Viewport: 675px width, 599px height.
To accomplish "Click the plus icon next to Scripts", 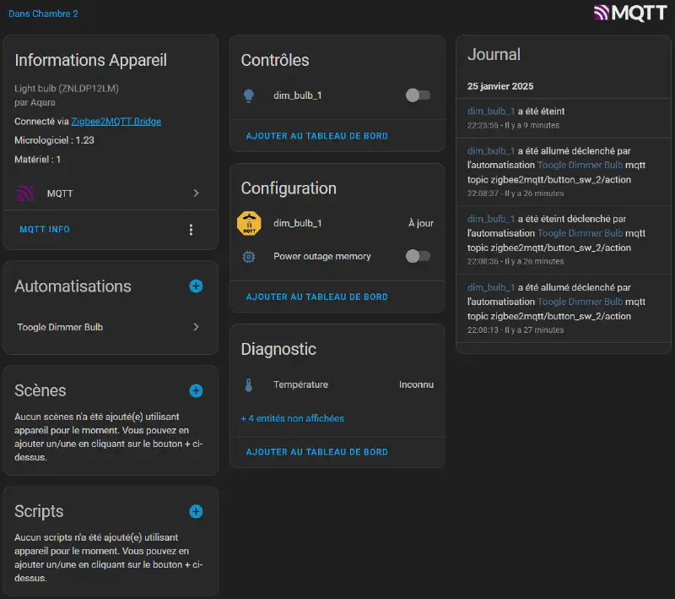I will pos(196,511).
